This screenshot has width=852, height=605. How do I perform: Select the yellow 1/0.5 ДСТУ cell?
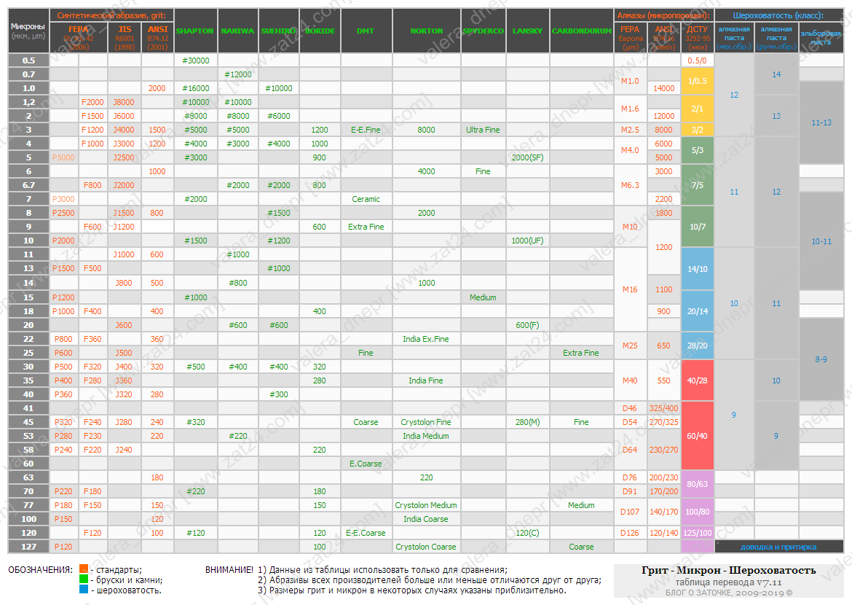[697, 81]
